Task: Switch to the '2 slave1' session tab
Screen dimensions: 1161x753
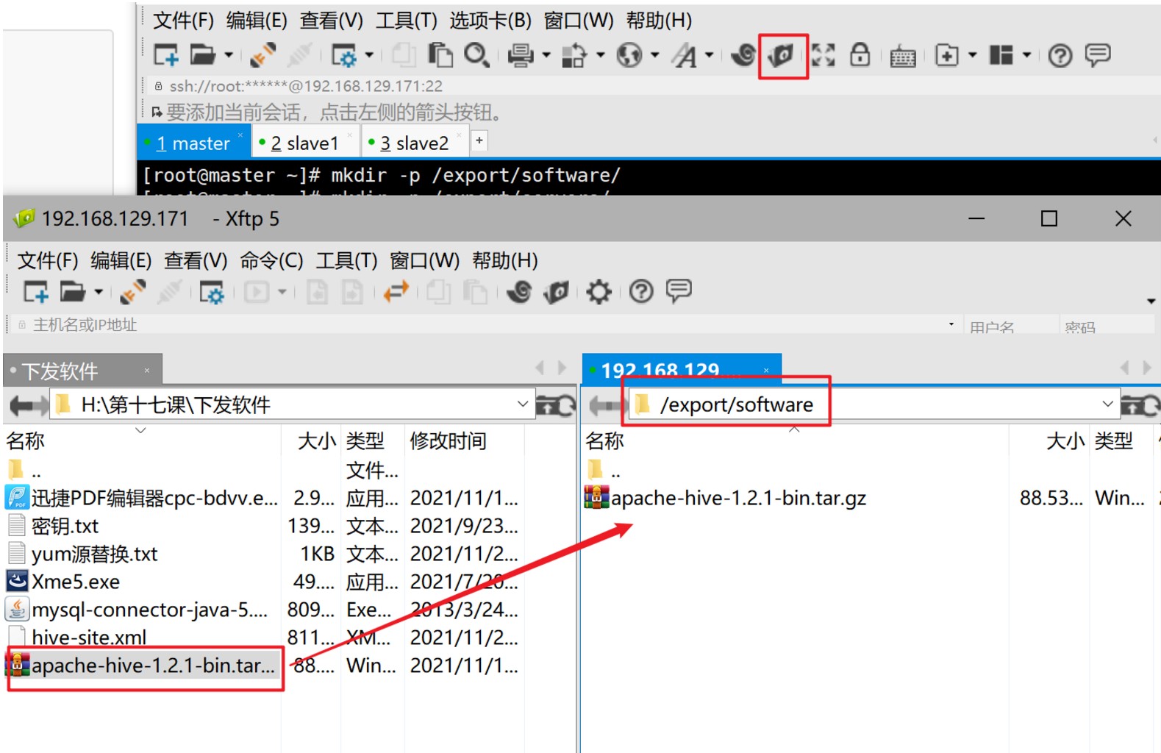Action: pyautogui.click(x=304, y=143)
